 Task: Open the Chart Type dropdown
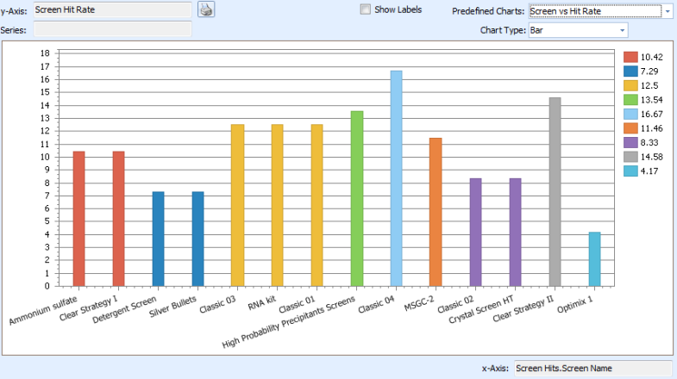[622, 30]
